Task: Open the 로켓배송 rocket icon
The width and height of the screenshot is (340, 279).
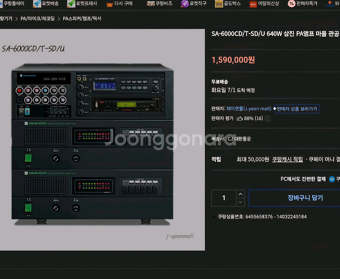Action: (37, 4)
